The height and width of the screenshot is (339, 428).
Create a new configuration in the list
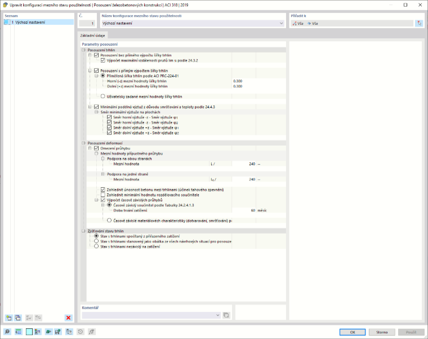click(9, 318)
